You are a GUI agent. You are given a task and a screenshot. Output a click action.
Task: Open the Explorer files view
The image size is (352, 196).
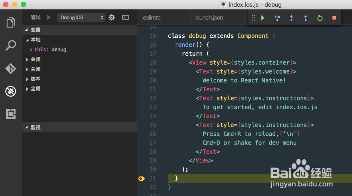pos(11,23)
